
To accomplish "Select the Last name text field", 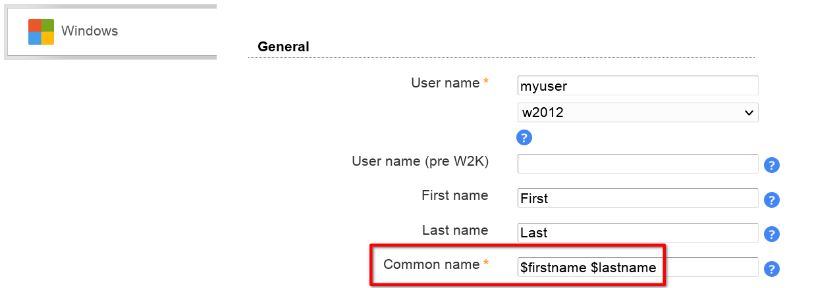I will (638, 233).
